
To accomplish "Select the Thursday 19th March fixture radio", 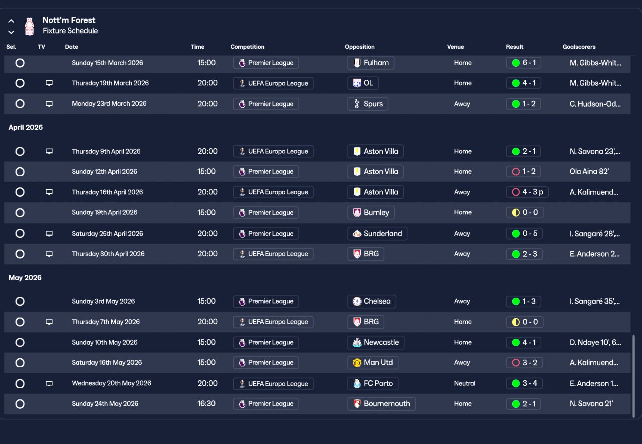I will pyautogui.click(x=20, y=83).
